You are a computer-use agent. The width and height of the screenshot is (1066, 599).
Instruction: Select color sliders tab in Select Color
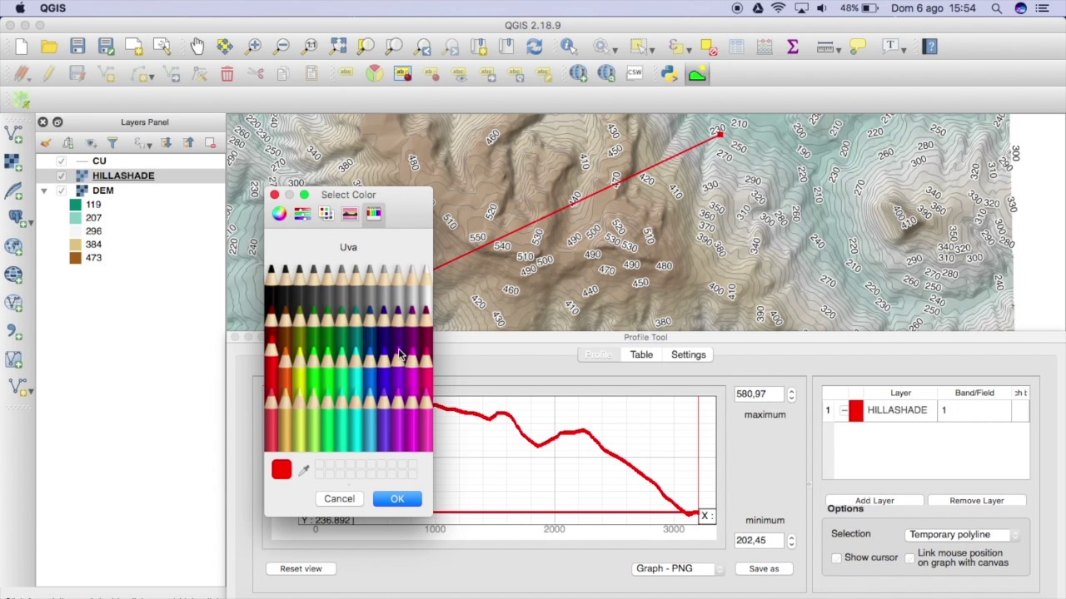coord(302,214)
